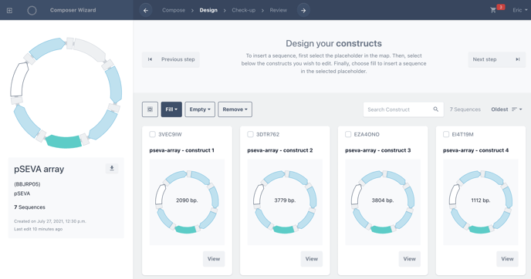This screenshot has height=279, width=531.
Task: Tick the 3VEC9IW construct checkbox
Action: (152, 134)
